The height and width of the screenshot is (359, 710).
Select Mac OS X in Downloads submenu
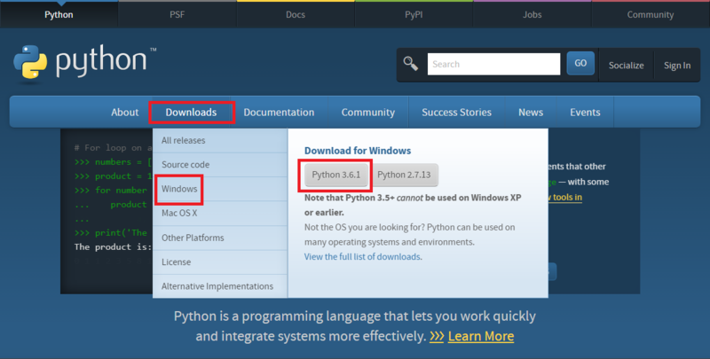220,213
